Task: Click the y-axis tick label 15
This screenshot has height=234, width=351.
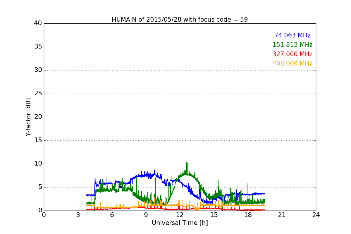Action: tap(38, 140)
